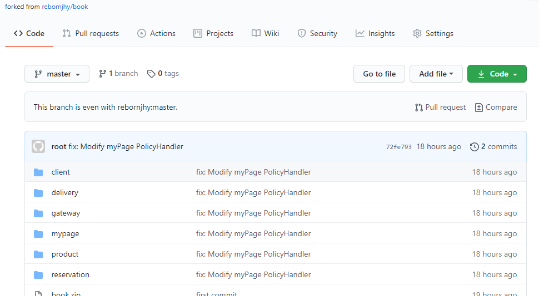This screenshot has width=539, height=296.
Task: Click the root user avatar icon
Action: 38,146
